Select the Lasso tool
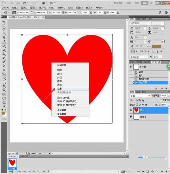Screen dimensions: 170x174 click(x=4, y=29)
